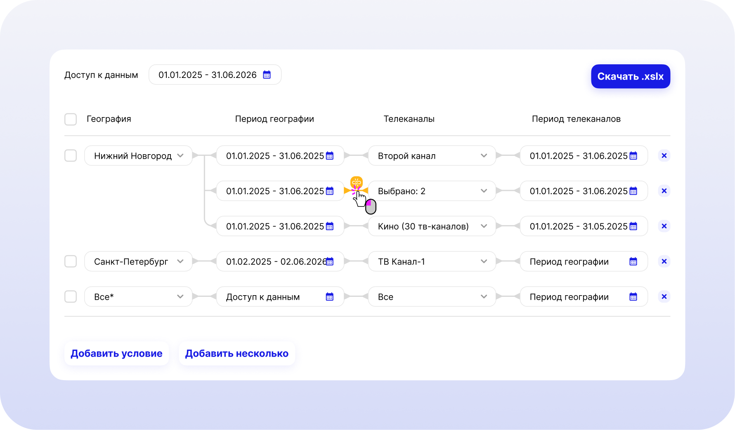Viewport: 735px width, 430px height.
Task: Check the select-all checkbox in header
Action: tap(71, 119)
